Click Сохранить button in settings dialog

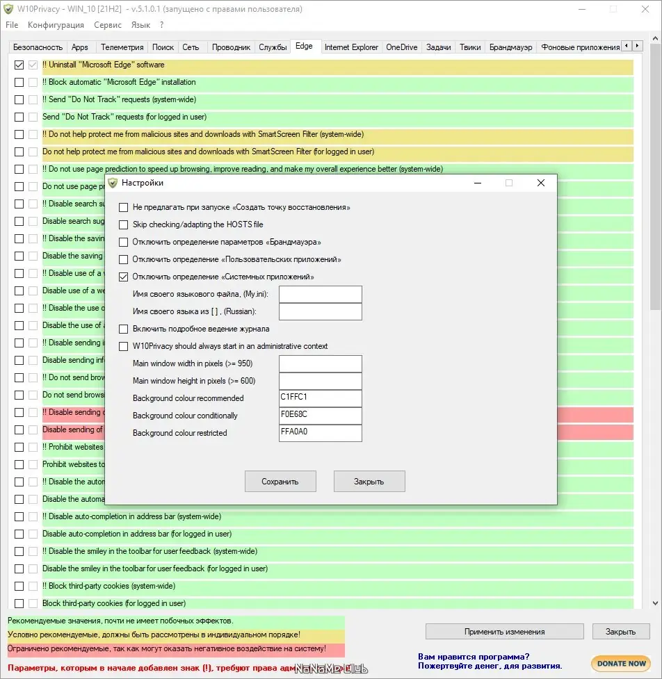tap(280, 482)
